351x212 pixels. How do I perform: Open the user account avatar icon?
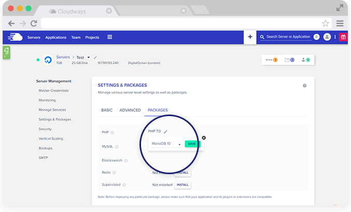pos(327,37)
